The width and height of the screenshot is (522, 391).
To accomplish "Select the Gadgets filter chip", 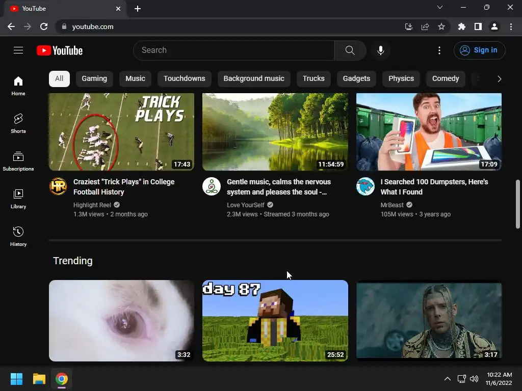I will (x=356, y=79).
